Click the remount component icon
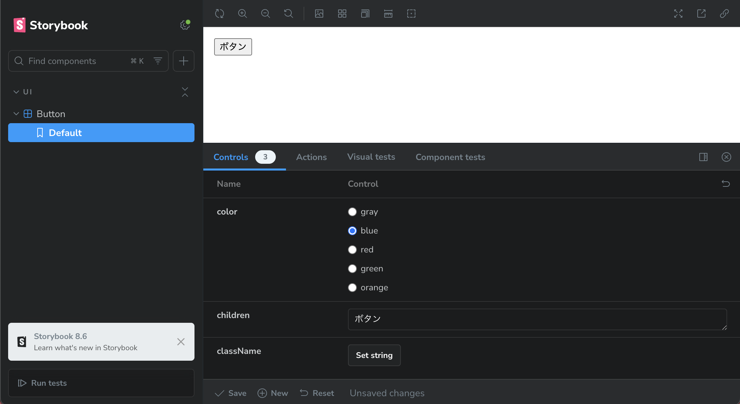This screenshot has width=740, height=404. [x=220, y=14]
